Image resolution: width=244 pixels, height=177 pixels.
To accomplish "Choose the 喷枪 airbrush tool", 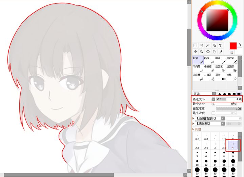I will 209,60.
